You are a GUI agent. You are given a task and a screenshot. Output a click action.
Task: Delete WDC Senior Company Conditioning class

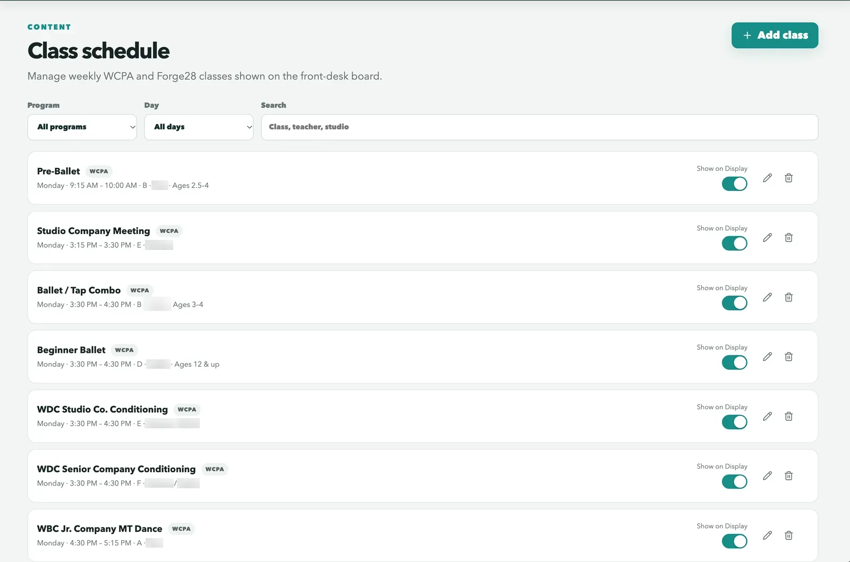pos(788,476)
